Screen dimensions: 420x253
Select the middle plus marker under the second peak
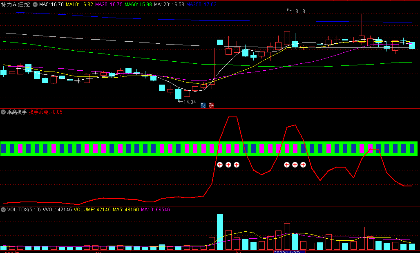coord(295,165)
